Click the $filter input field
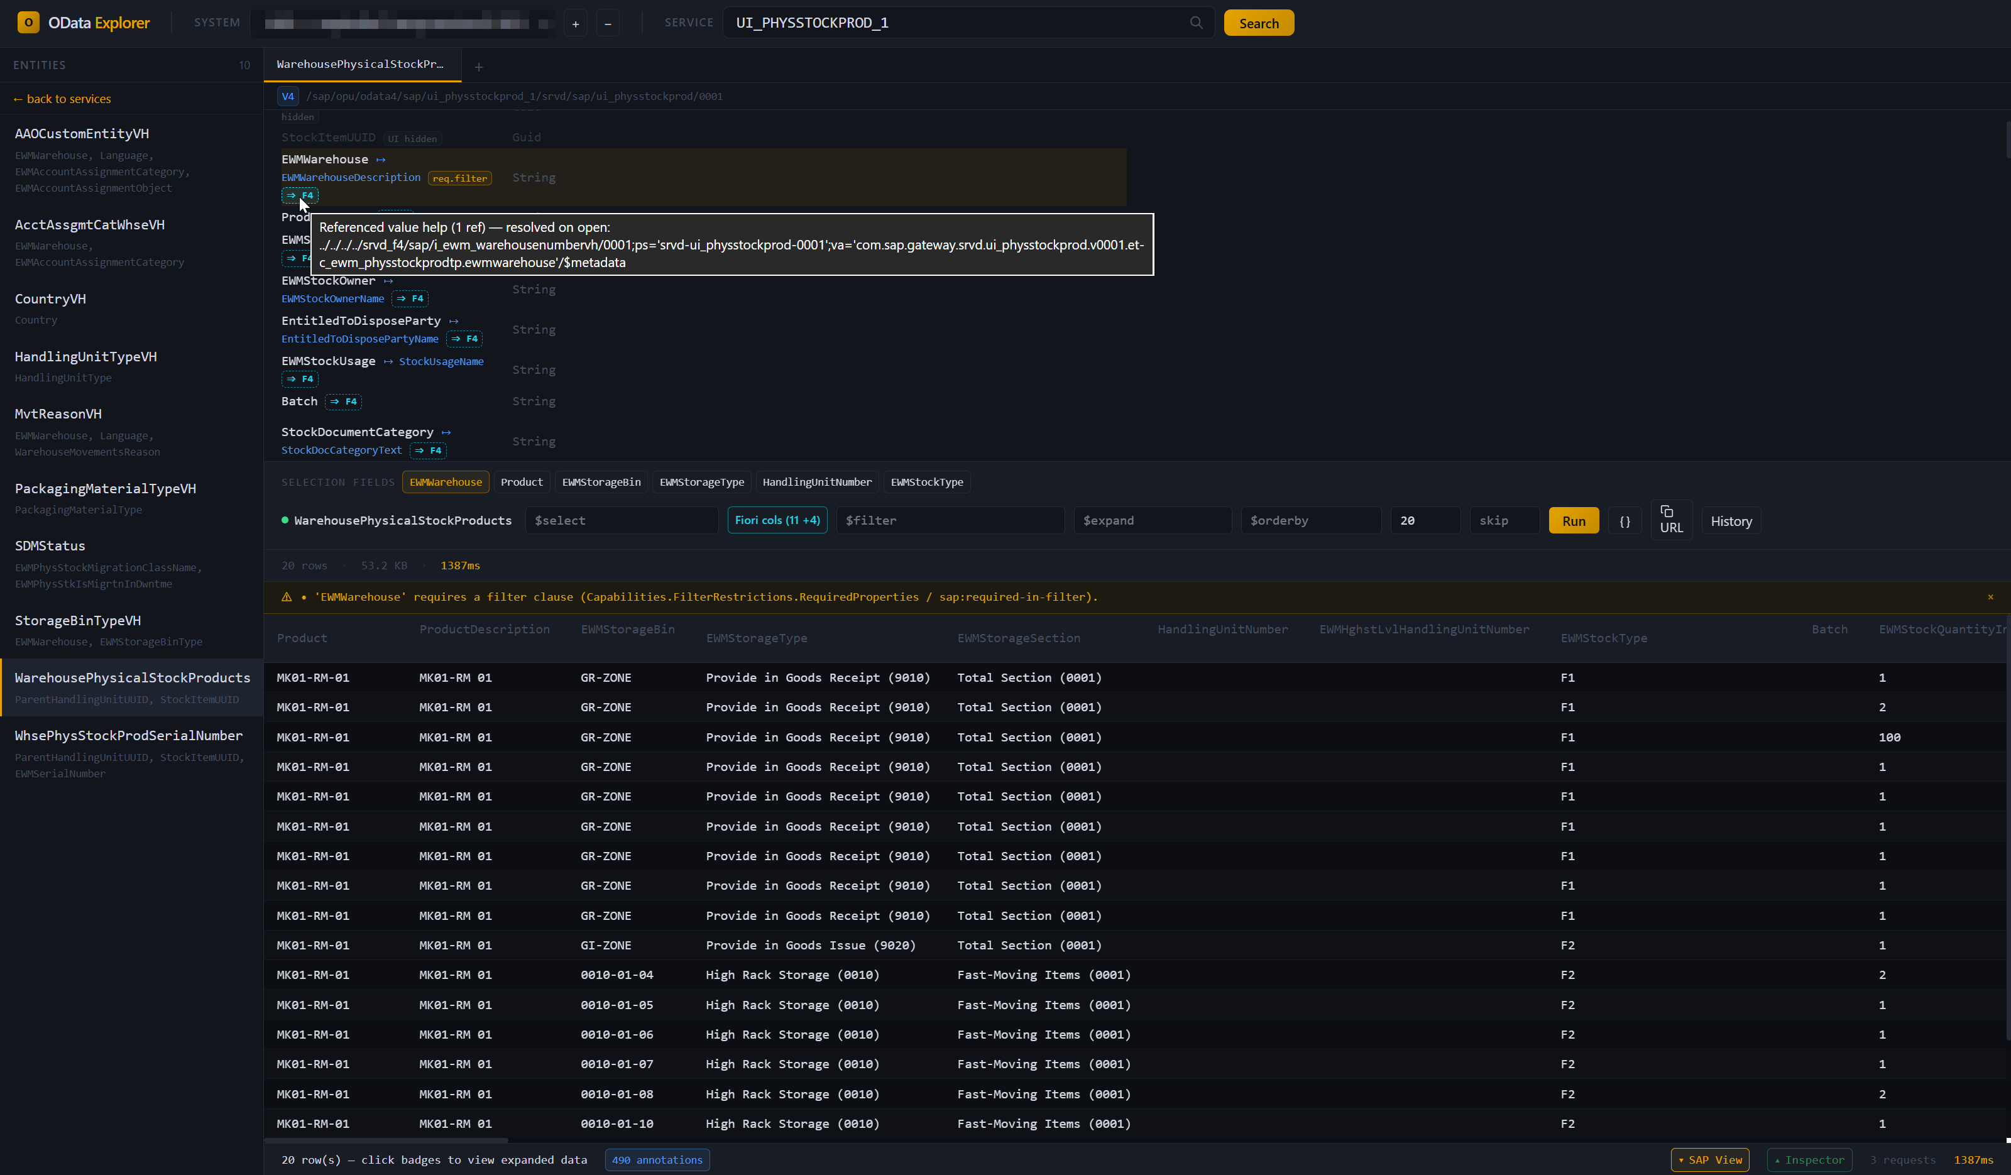The height and width of the screenshot is (1175, 2011). point(950,520)
